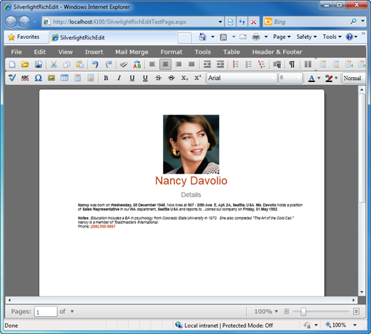Image resolution: width=371 pixels, height=334 pixels.
Task: Justify the paragraph text
Action: tap(192, 64)
